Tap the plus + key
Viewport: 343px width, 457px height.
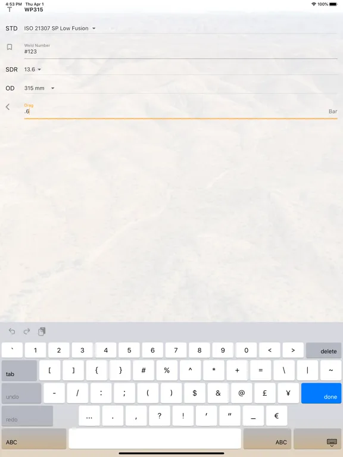coord(237,371)
